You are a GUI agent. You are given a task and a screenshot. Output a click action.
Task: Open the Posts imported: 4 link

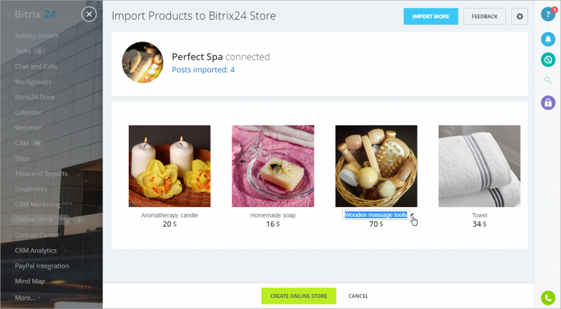[x=203, y=70]
